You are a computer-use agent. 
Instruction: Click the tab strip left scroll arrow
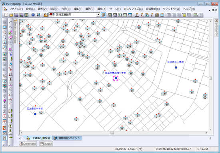pyautogui.click(x=20, y=139)
